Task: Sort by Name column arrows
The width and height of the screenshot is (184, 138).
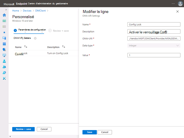Action: pyautogui.click(x=26, y=47)
